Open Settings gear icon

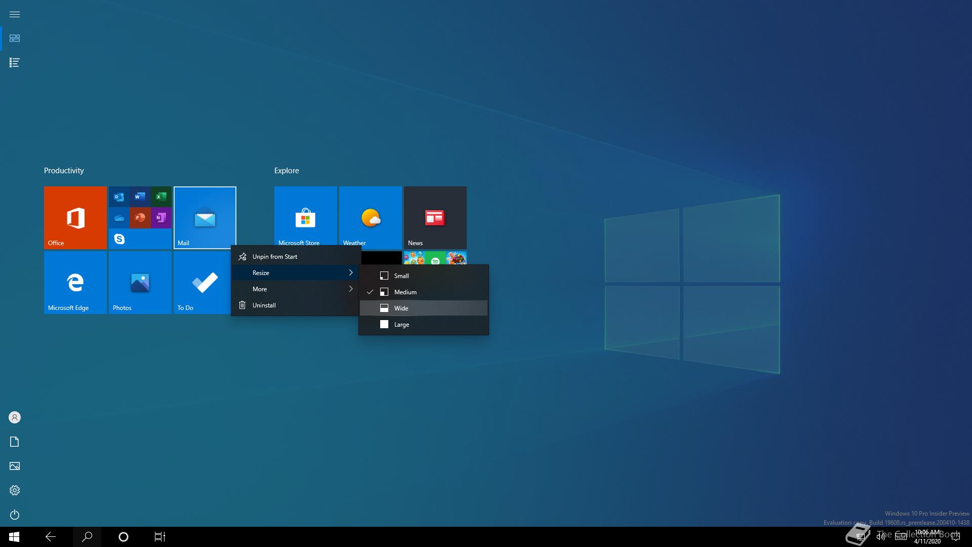15,490
